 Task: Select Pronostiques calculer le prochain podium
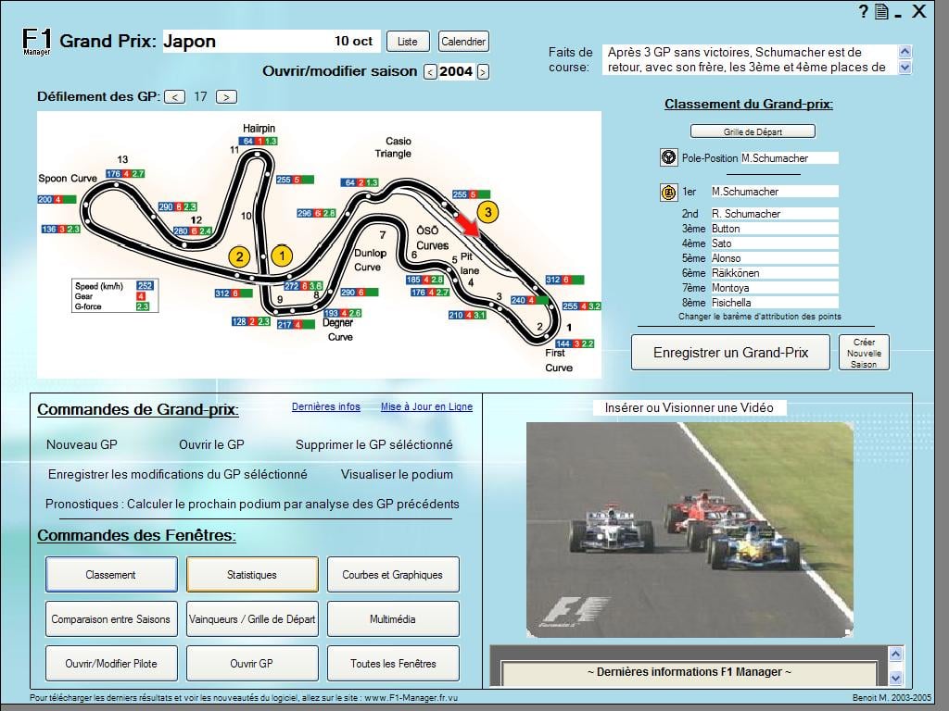(252, 505)
